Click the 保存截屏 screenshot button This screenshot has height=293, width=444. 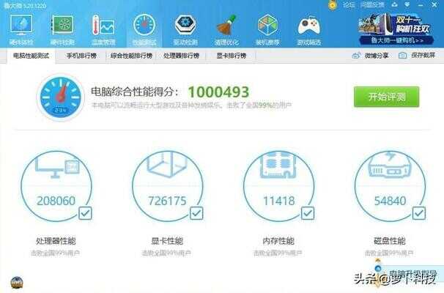pyautogui.click(x=417, y=55)
